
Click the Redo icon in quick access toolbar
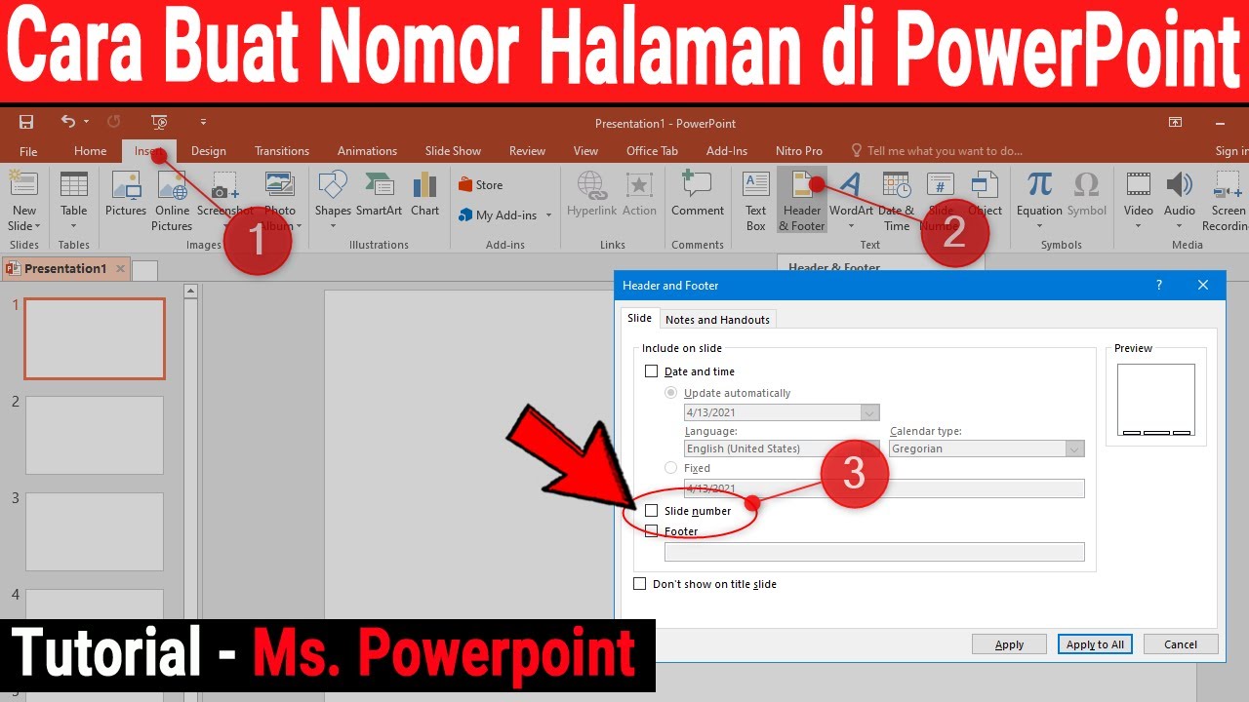[114, 122]
